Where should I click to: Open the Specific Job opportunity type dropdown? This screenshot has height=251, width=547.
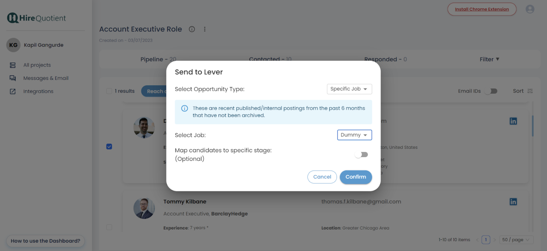coord(349,89)
